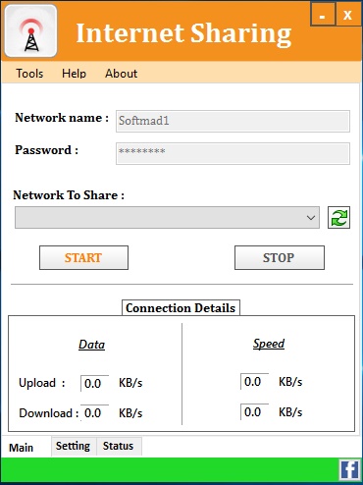
Task: Minimize the Internet Sharing window
Action: 323,15
